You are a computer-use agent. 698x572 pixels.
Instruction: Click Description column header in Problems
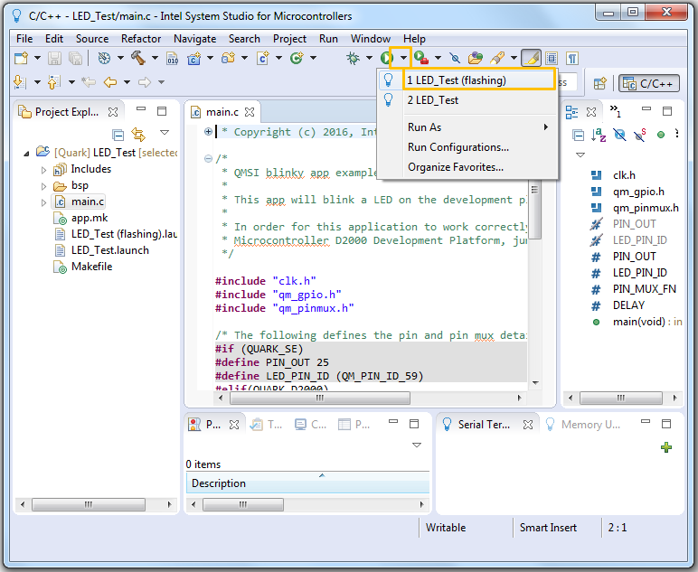click(307, 483)
